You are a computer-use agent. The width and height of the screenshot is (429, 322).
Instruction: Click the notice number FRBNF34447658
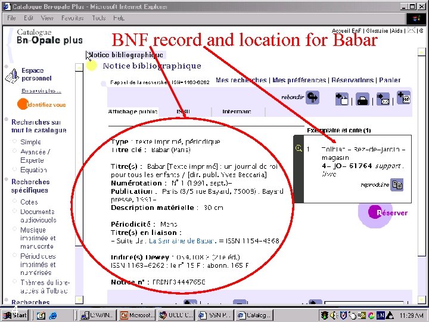179,282
